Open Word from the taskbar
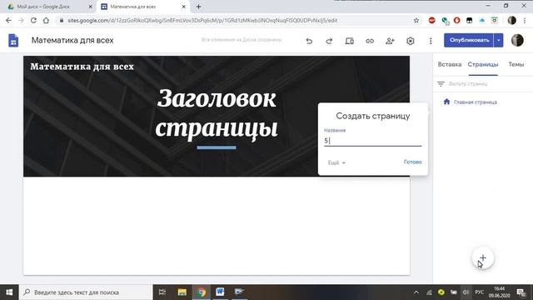 tap(220, 292)
